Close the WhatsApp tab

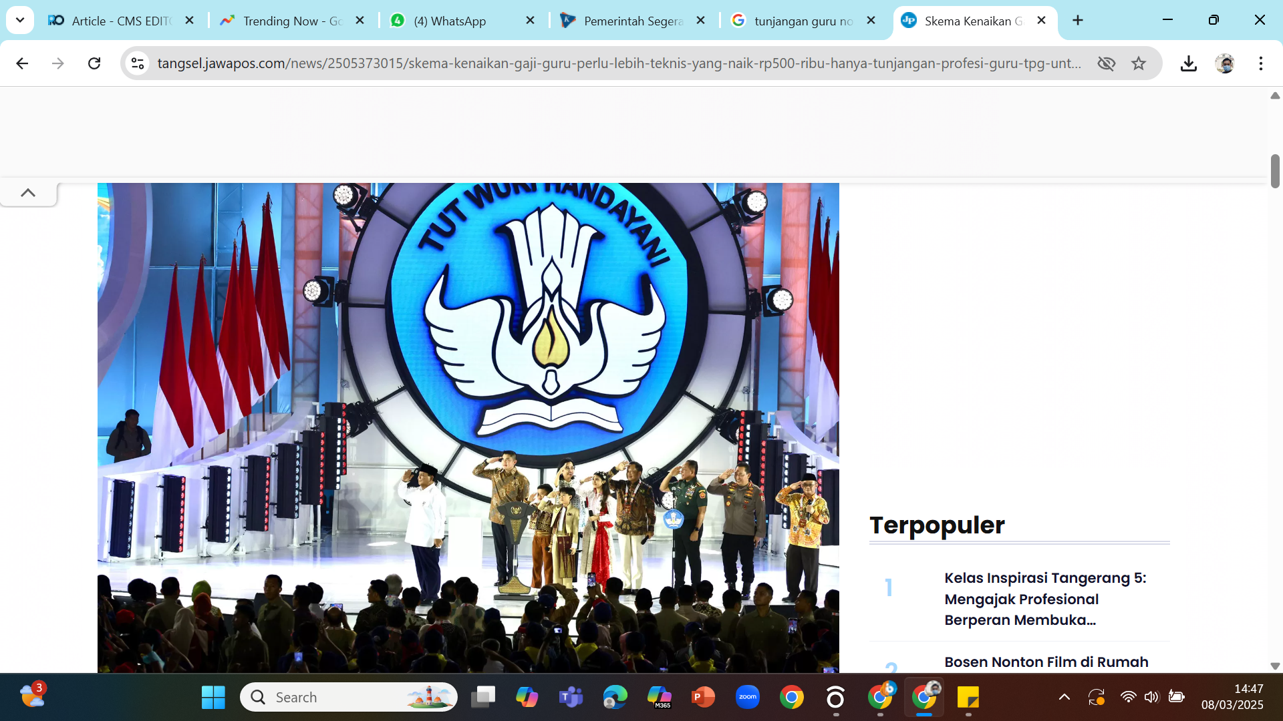(531, 21)
